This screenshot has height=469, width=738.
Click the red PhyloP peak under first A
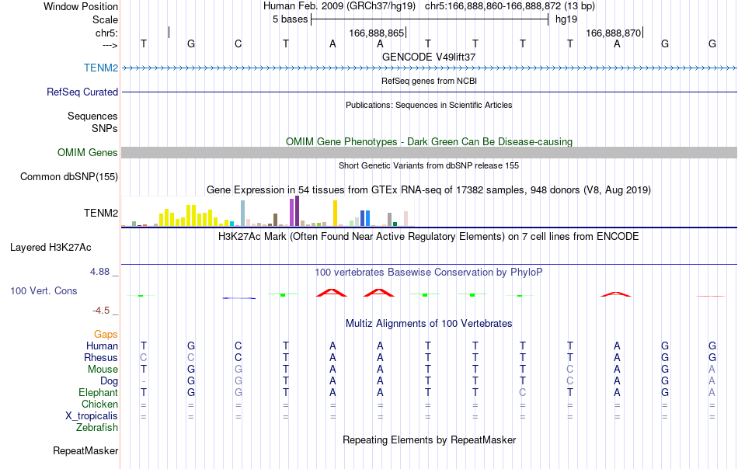[332, 293]
